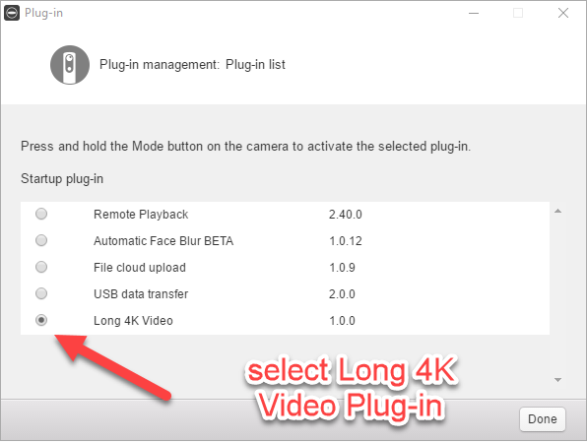Click the scroll down arrow of plug-in list
Image resolution: width=587 pixels, height=443 pixels.
point(557,380)
